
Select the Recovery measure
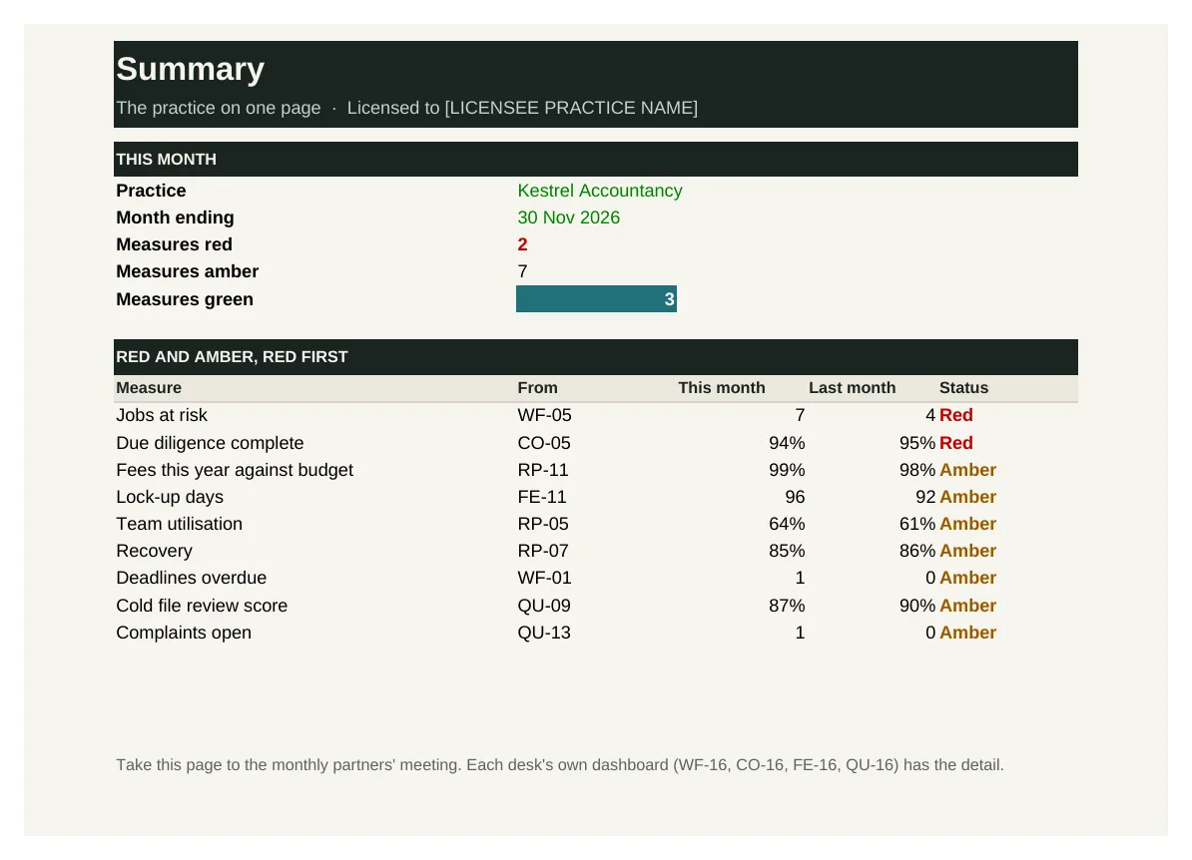point(155,551)
